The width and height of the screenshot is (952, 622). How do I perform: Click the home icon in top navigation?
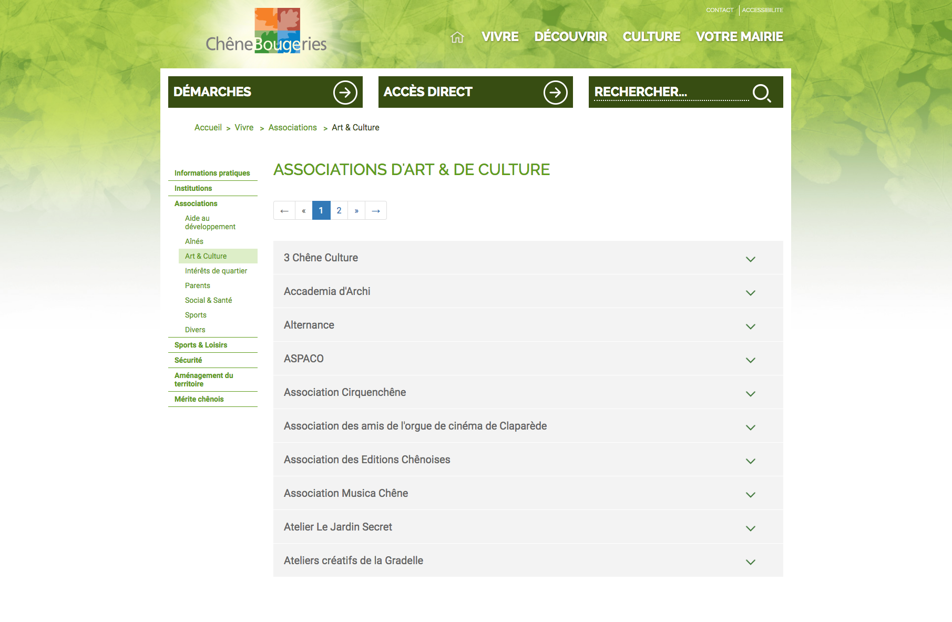pos(457,37)
